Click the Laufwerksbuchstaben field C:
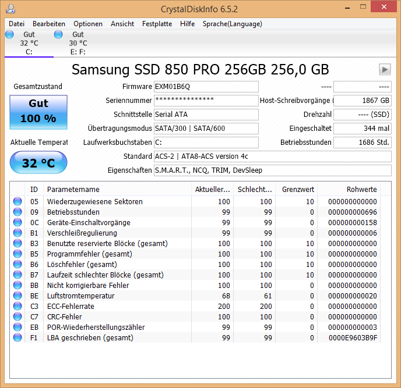 pyautogui.click(x=206, y=143)
